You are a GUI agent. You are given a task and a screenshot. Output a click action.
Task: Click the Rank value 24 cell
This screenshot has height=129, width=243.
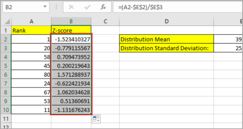pyautogui.click(x=31, y=83)
